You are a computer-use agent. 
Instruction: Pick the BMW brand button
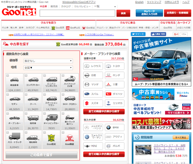click(115, 127)
